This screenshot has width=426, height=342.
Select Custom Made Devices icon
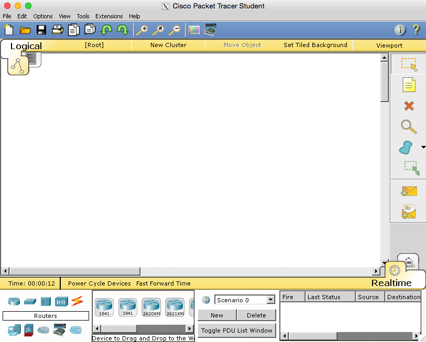[60, 330]
